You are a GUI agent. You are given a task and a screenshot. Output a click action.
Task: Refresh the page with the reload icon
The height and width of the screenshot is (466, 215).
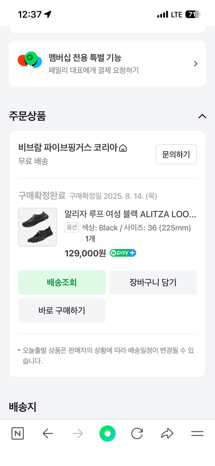137,434
